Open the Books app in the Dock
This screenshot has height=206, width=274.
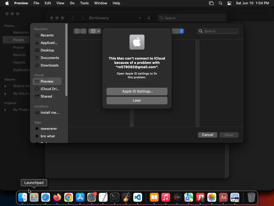(x=154, y=197)
